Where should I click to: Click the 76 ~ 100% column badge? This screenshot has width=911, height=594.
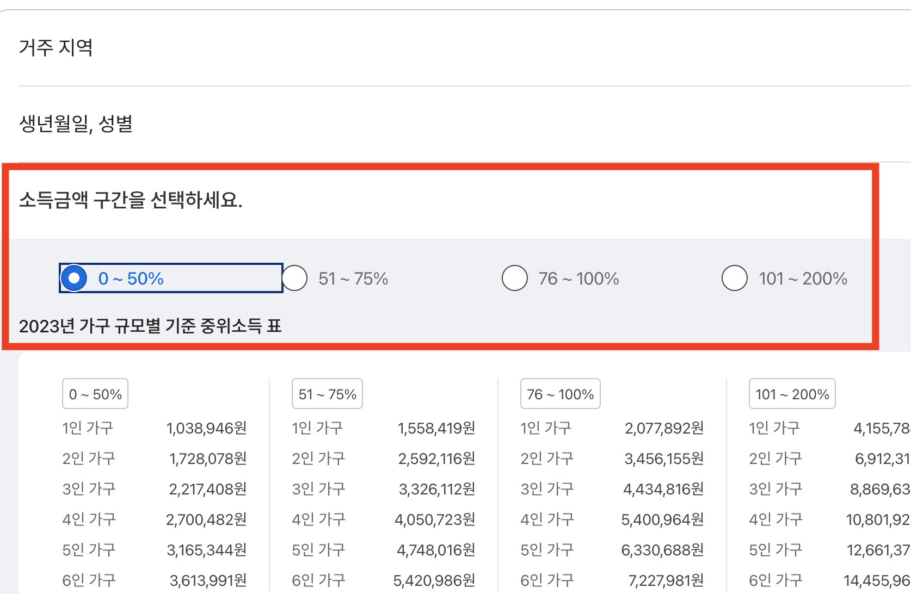(559, 393)
